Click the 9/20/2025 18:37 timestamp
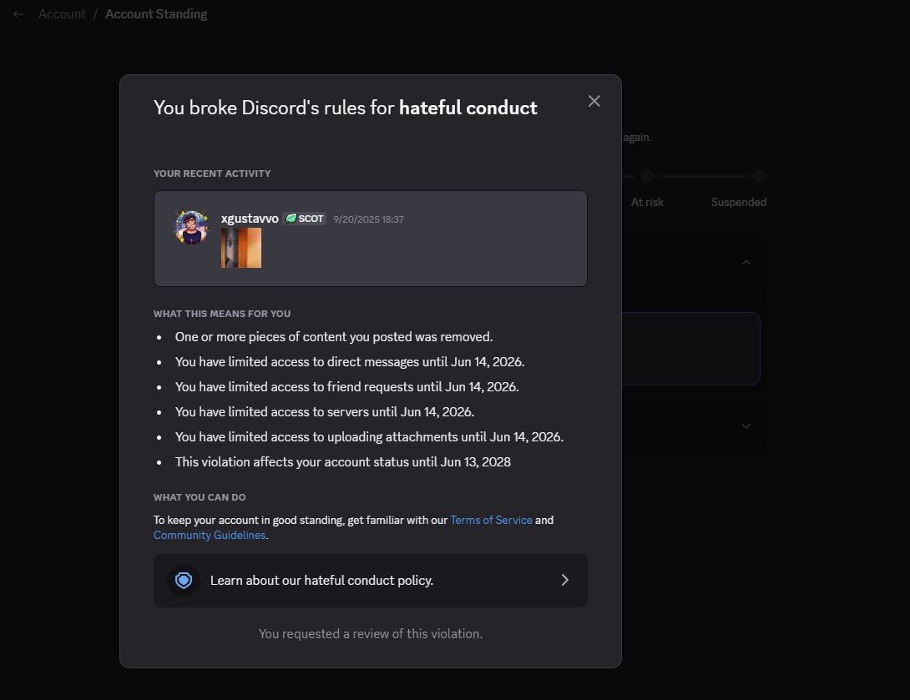Image resolution: width=910 pixels, height=700 pixels. coord(368,219)
